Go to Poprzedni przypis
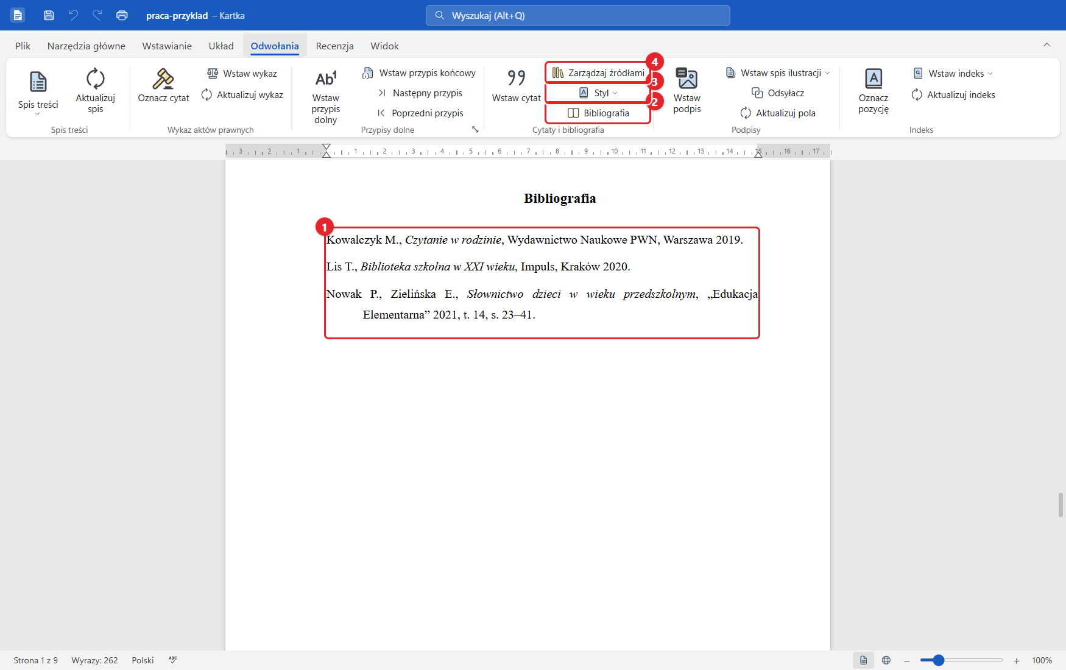 [x=420, y=113]
